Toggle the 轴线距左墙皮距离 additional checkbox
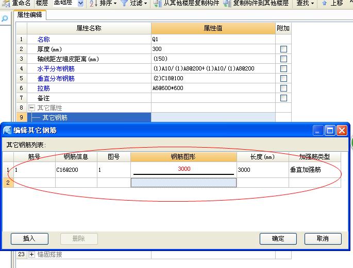 click(x=283, y=59)
